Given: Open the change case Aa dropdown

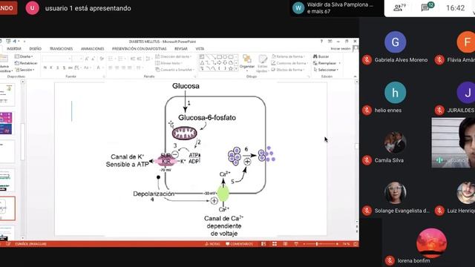Looking at the screenshot, I should pyautogui.click(x=87, y=67).
